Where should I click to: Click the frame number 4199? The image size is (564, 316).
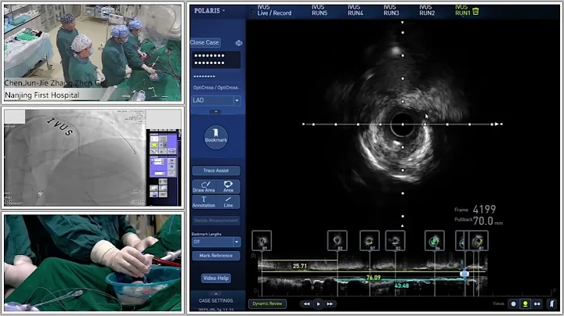pyautogui.click(x=484, y=210)
